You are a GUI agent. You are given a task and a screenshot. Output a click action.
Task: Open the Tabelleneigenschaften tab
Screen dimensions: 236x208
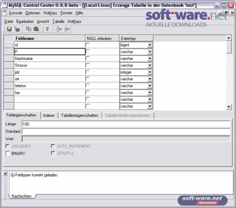pos(80,116)
